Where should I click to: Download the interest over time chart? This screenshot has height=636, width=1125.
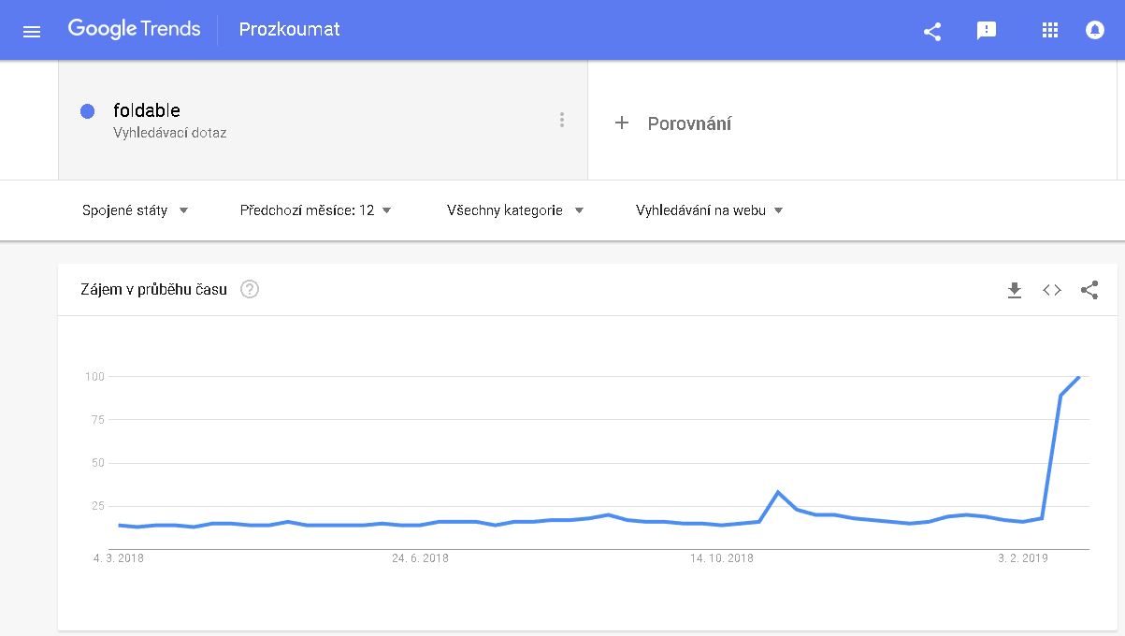click(1015, 290)
